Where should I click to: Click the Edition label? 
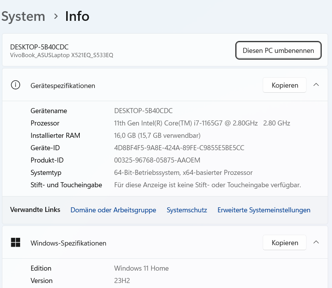click(x=41, y=268)
